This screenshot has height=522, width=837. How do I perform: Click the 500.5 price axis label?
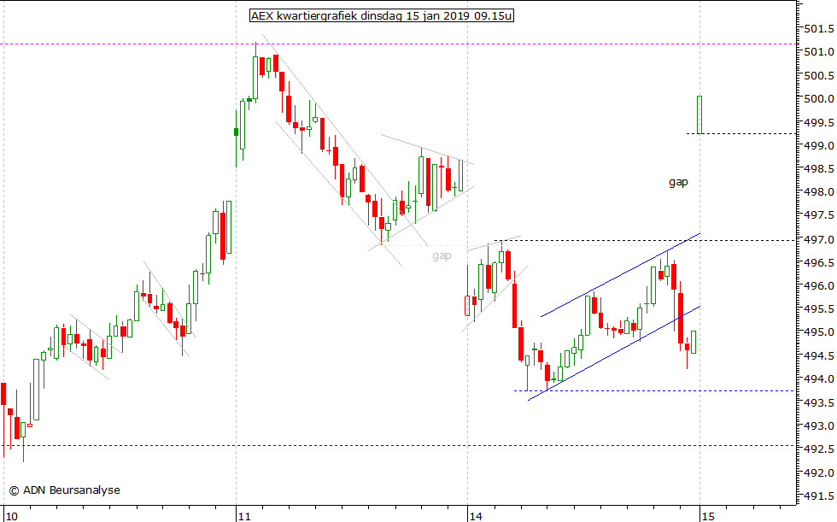[x=819, y=75]
